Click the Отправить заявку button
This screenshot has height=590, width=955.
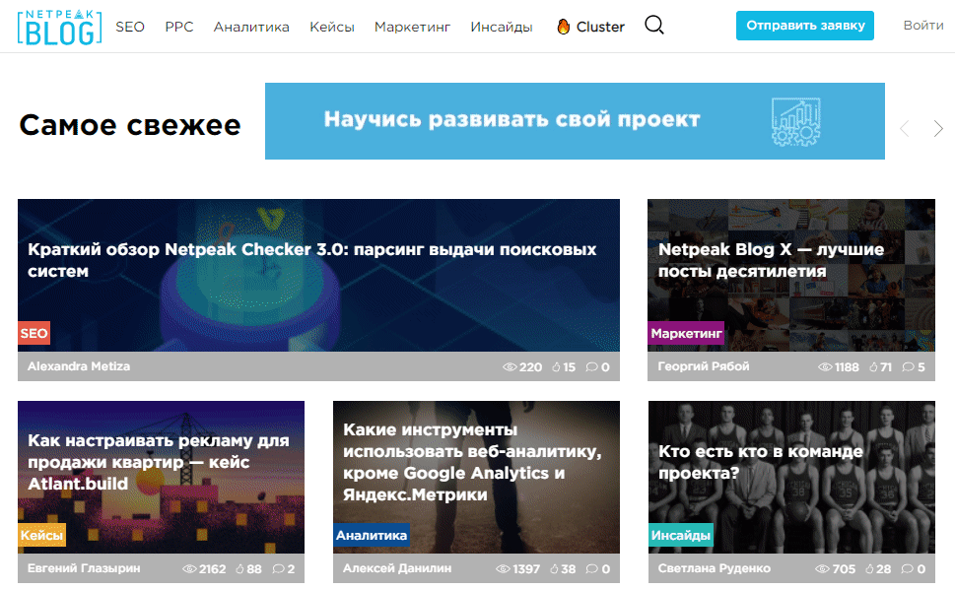pyautogui.click(x=804, y=26)
